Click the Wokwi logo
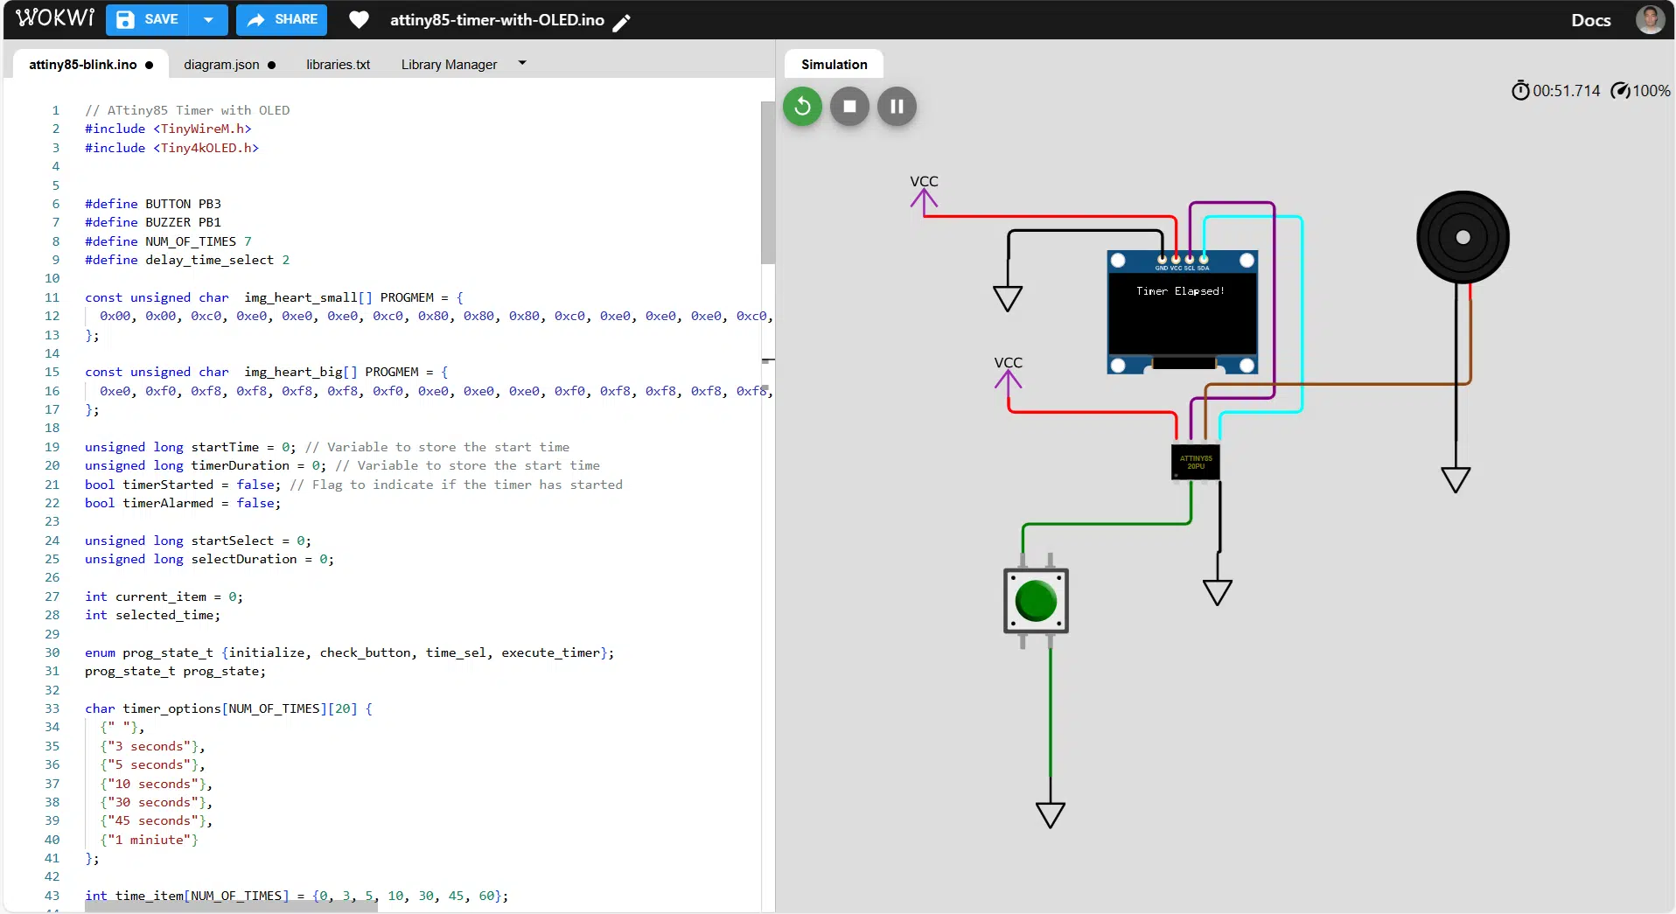Image resolution: width=1676 pixels, height=914 pixels. coord(55,18)
